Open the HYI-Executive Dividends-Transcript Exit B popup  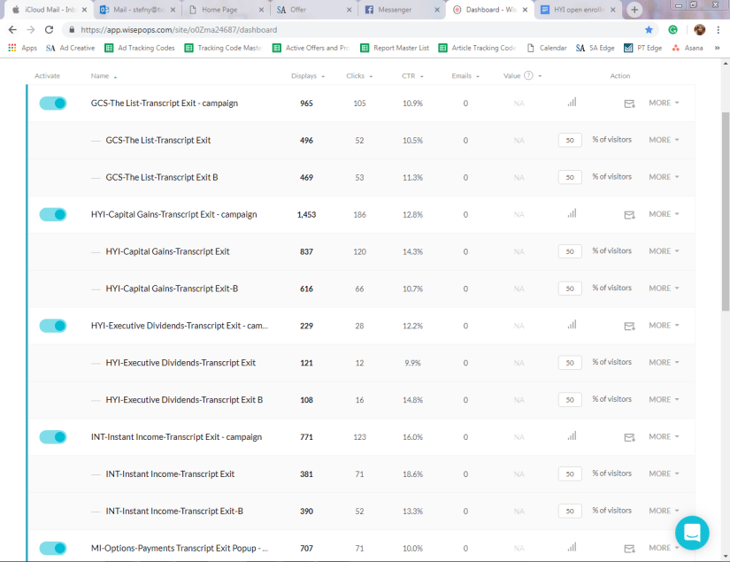184,400
